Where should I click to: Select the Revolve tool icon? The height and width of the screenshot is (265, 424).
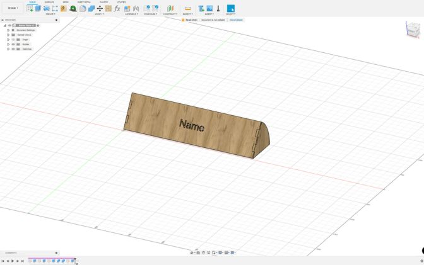click(47, 8)
